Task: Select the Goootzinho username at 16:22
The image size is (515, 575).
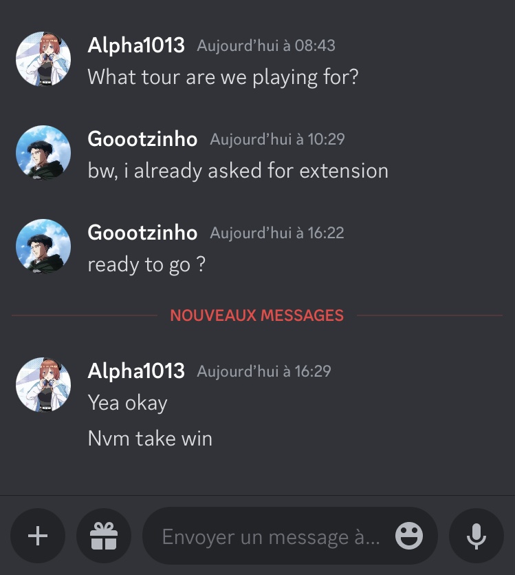Action: click(x=142, y=233)
